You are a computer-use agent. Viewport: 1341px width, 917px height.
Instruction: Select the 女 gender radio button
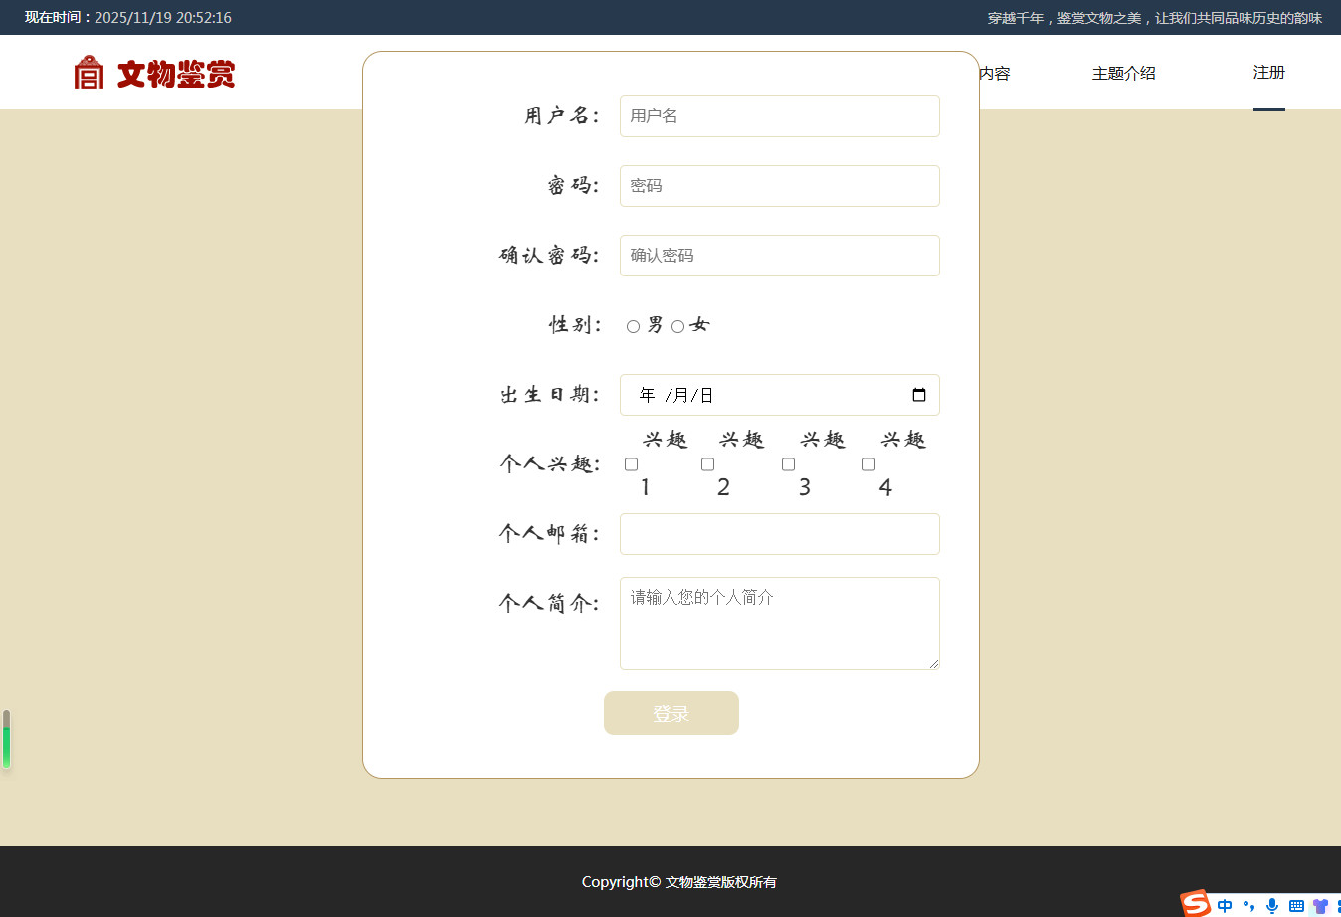pos(677,326)
